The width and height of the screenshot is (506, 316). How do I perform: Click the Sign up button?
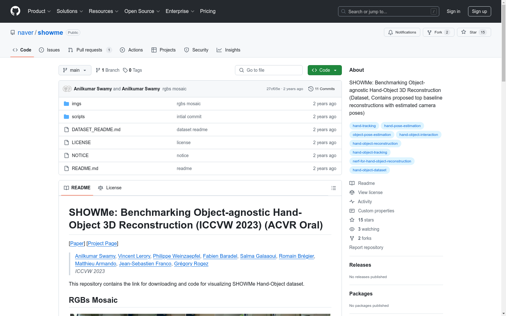point(479,11)
